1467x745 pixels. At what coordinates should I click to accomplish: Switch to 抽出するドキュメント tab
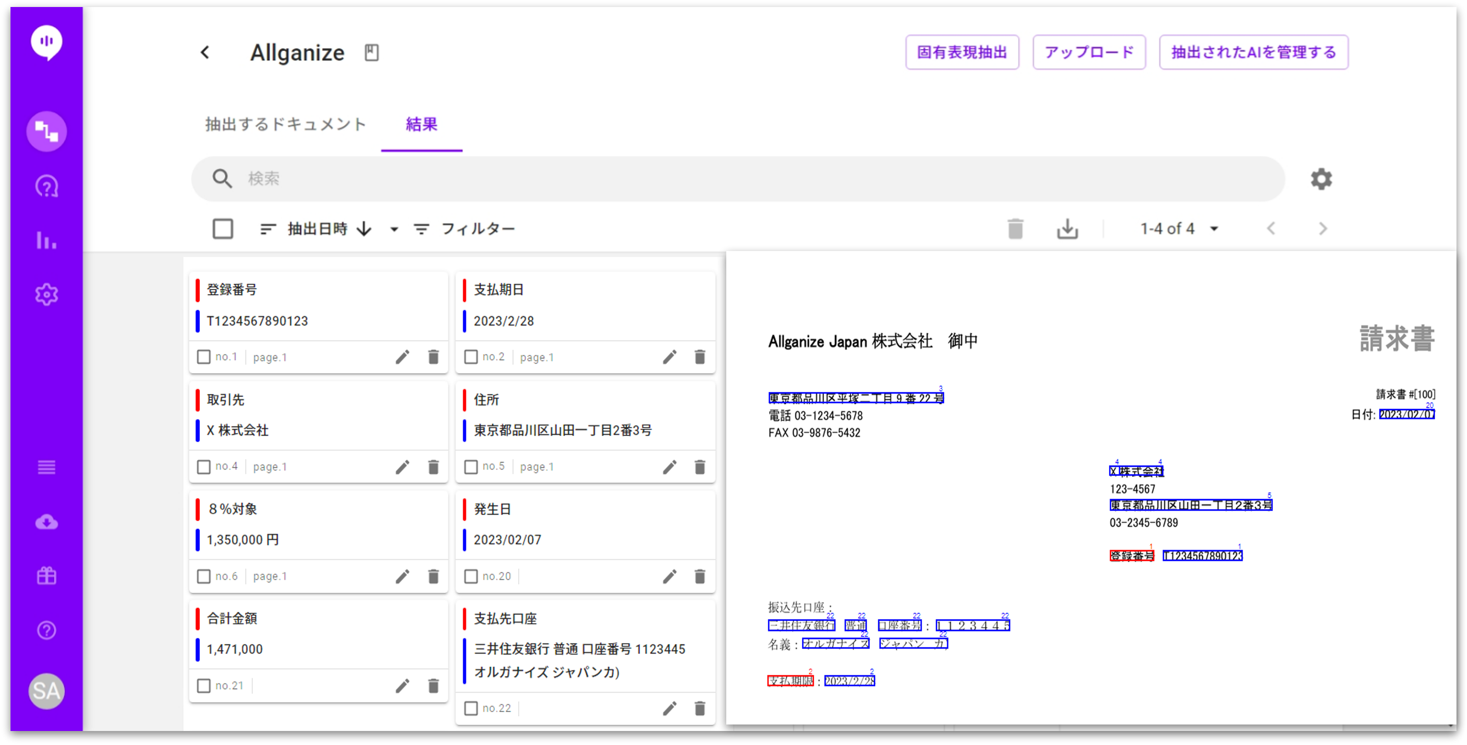click(x=285, y=124)
